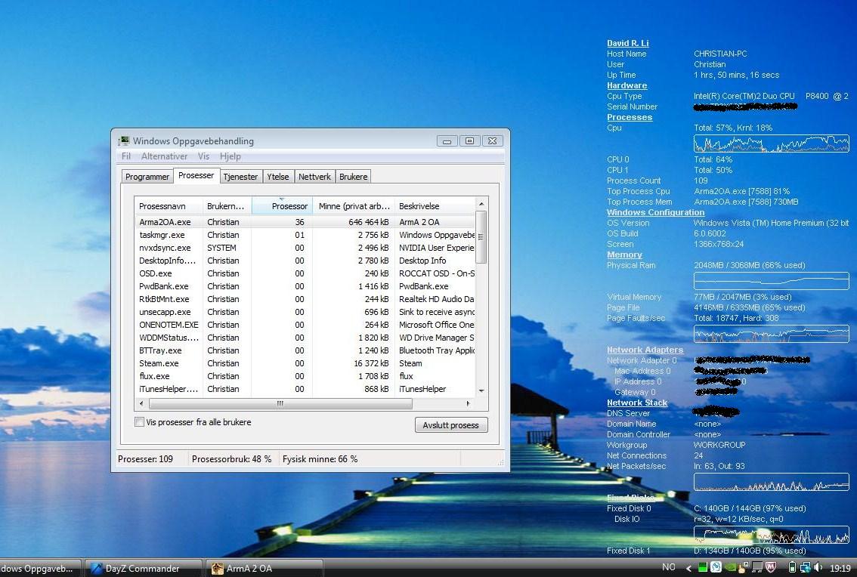Click the ArmA 2 OA taskbar icon

pos(217,568)
